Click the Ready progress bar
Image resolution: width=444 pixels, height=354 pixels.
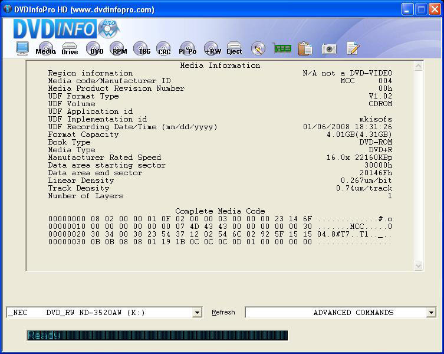(157, 335)
